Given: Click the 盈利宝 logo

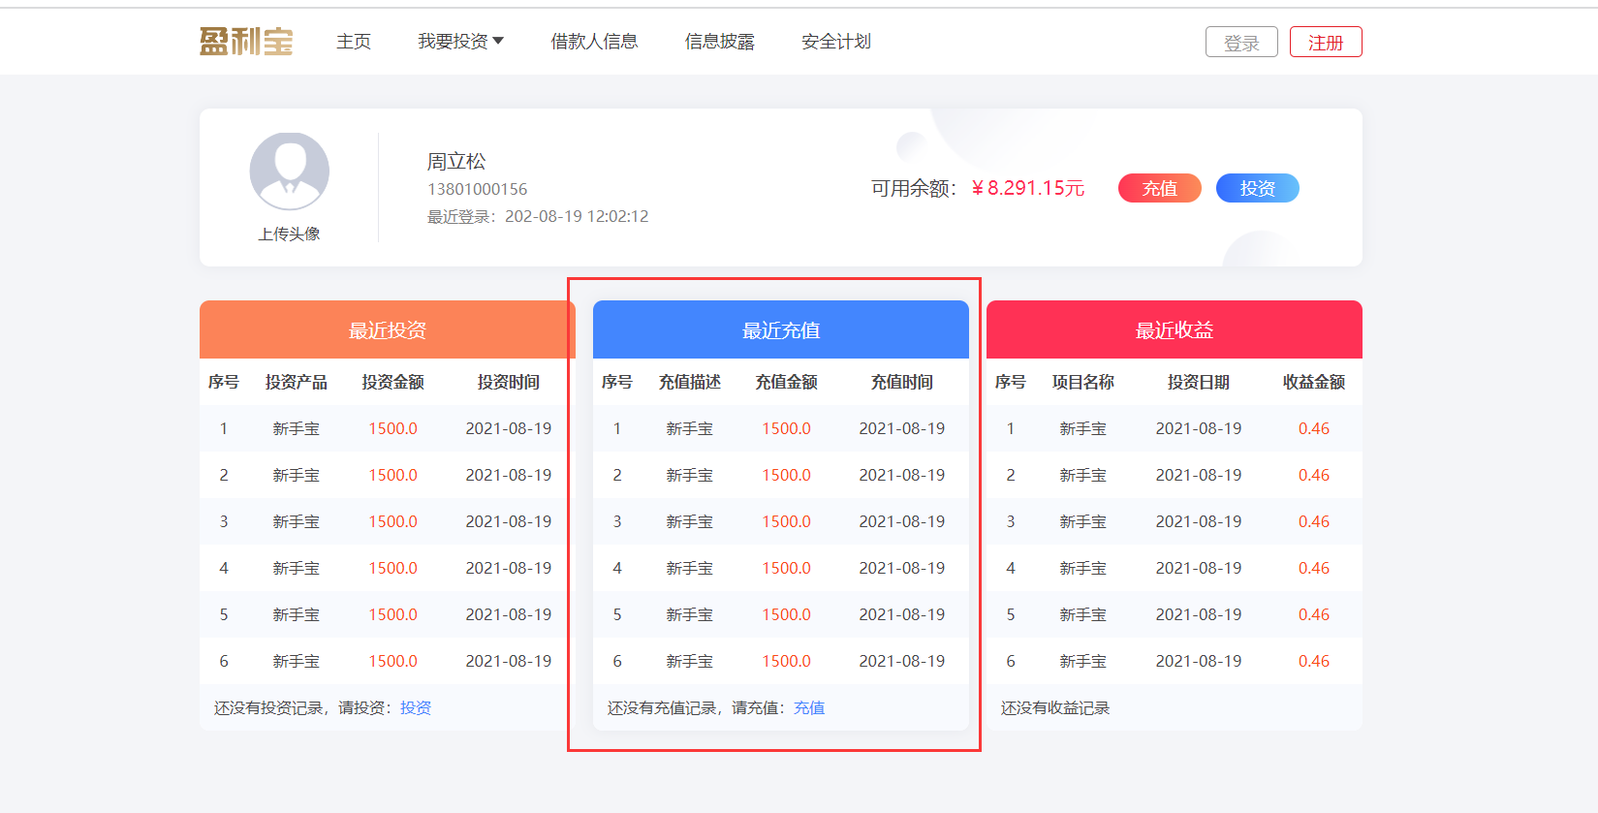Looking at the screenshot, I should [x=246, y=42].
